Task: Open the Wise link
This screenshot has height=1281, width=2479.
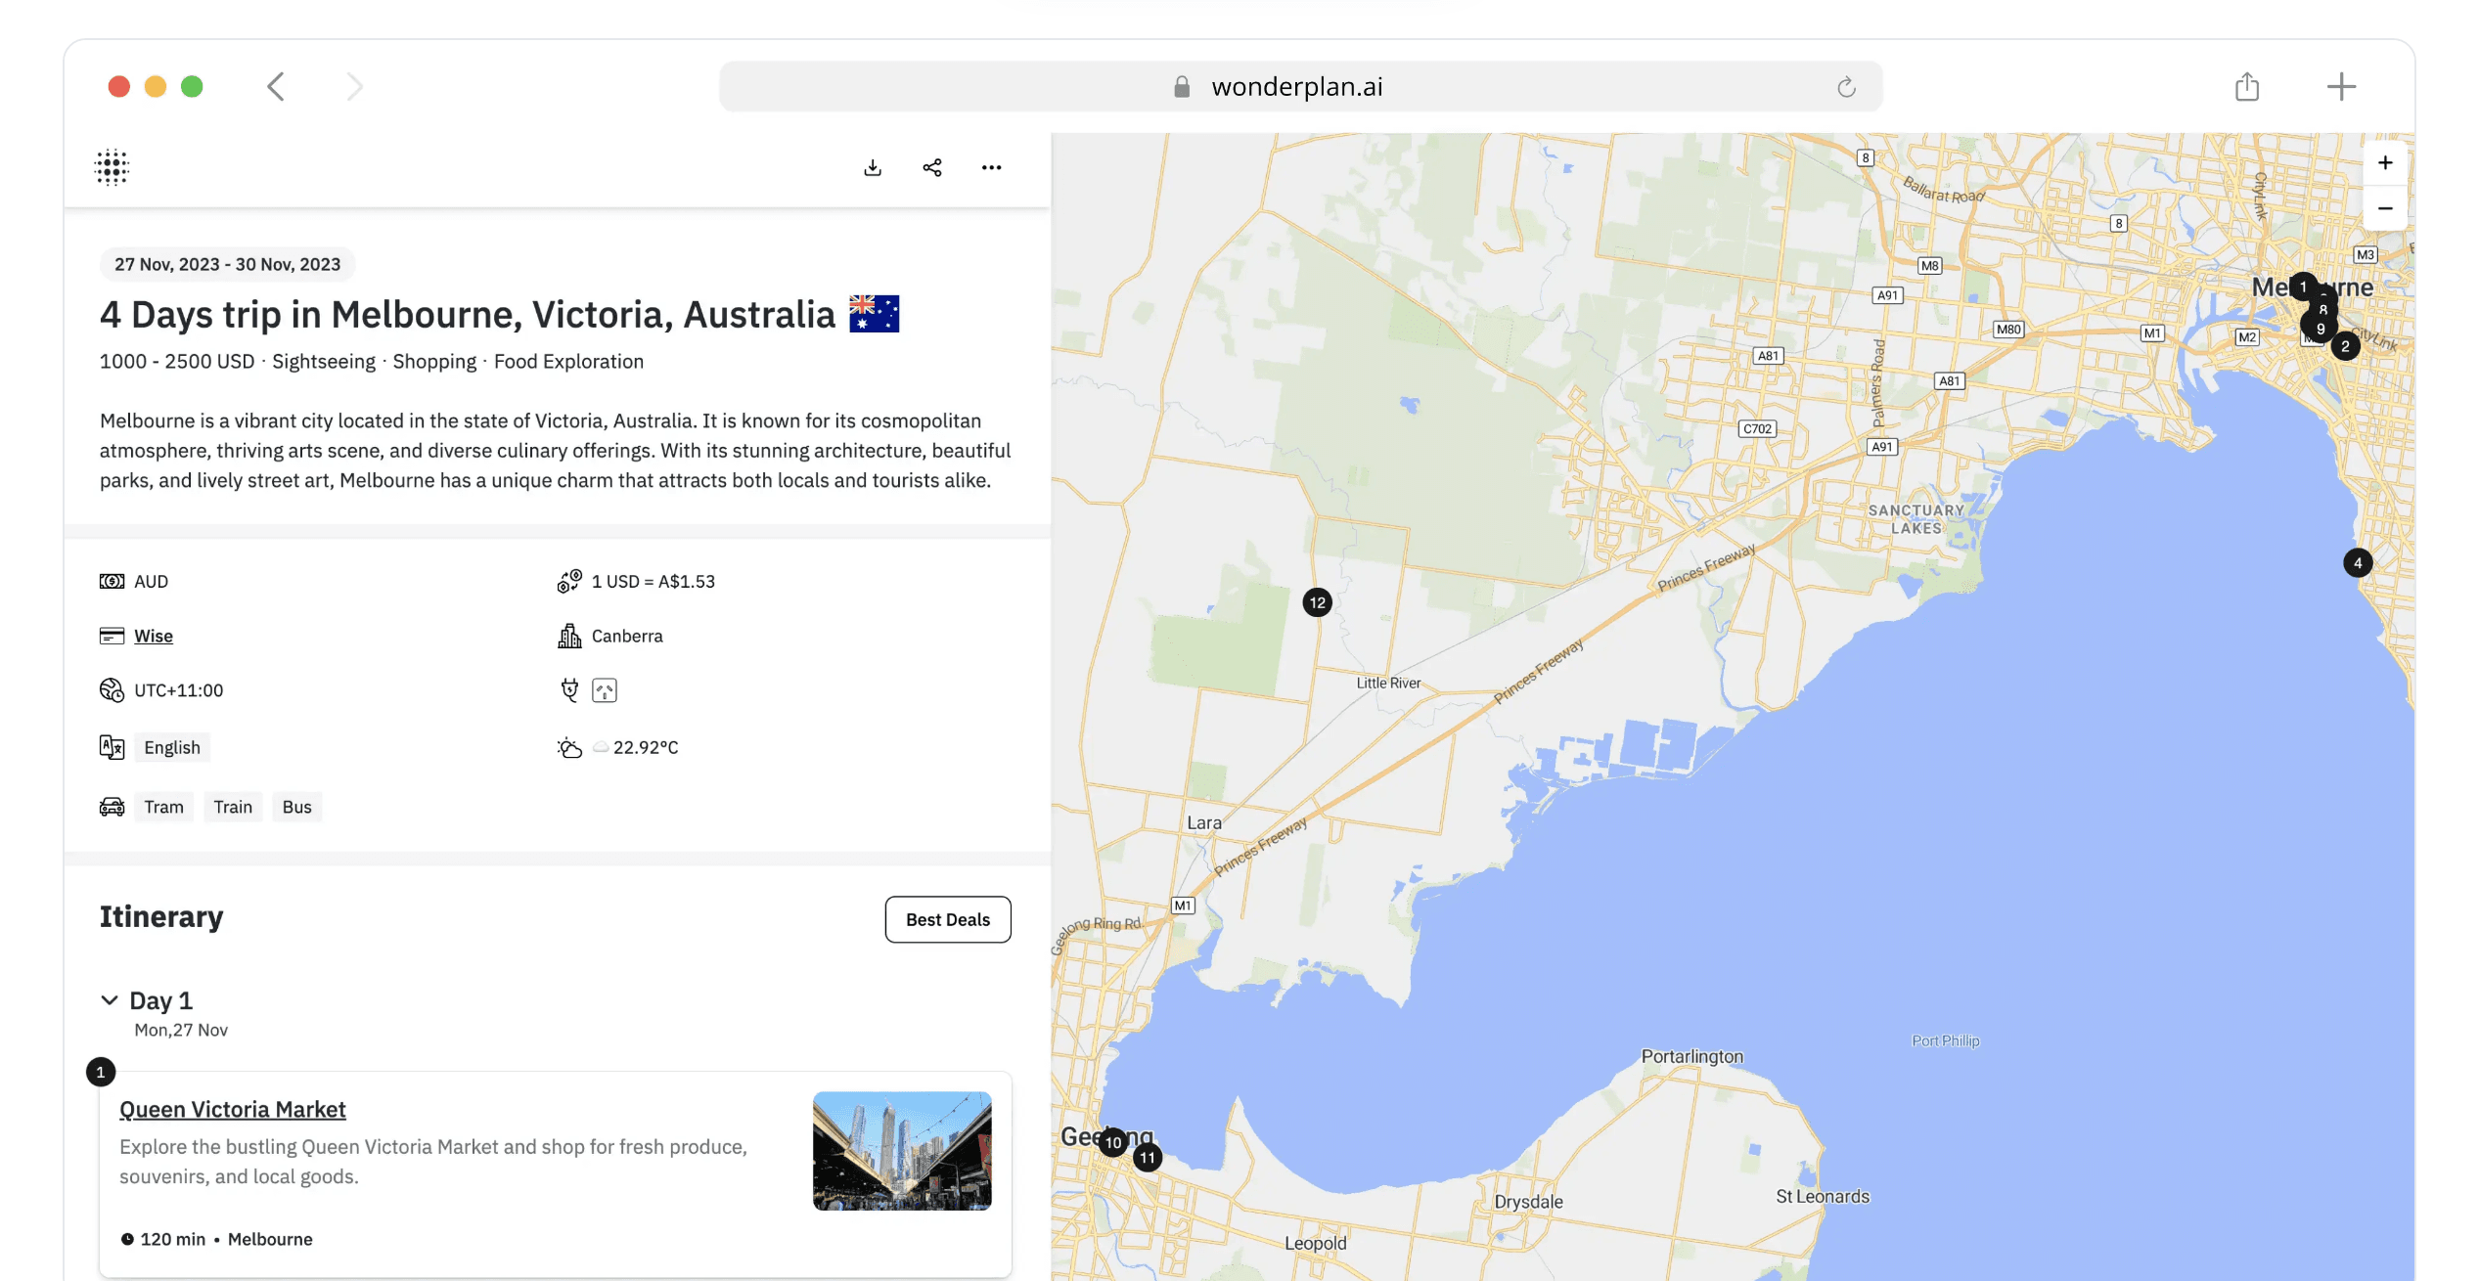Action: pyautogui.click(x=154, y=636)
